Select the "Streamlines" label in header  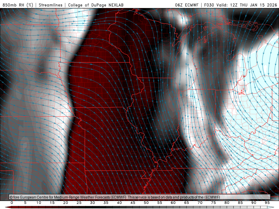(x=51, y=5)
